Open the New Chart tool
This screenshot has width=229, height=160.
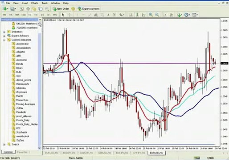coord(4,9)
